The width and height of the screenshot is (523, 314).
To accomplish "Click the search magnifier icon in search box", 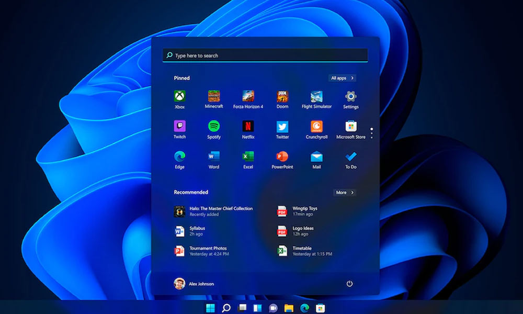I will pyautogui.click(x=169, y=55).
